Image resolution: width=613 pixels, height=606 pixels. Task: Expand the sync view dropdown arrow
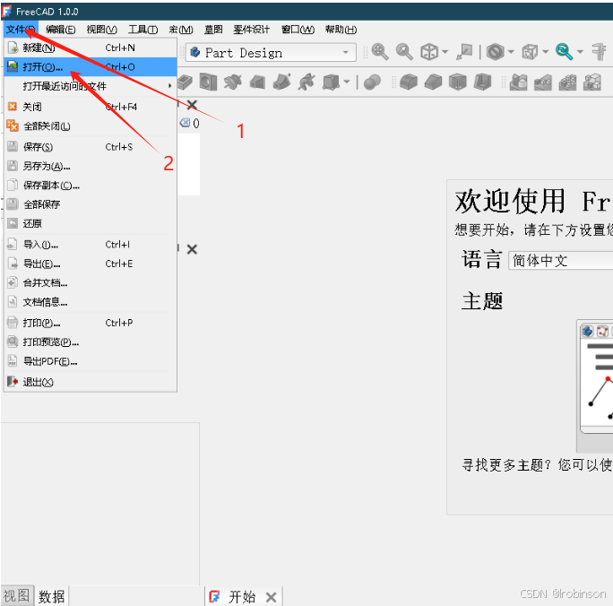tap(580, 52)
